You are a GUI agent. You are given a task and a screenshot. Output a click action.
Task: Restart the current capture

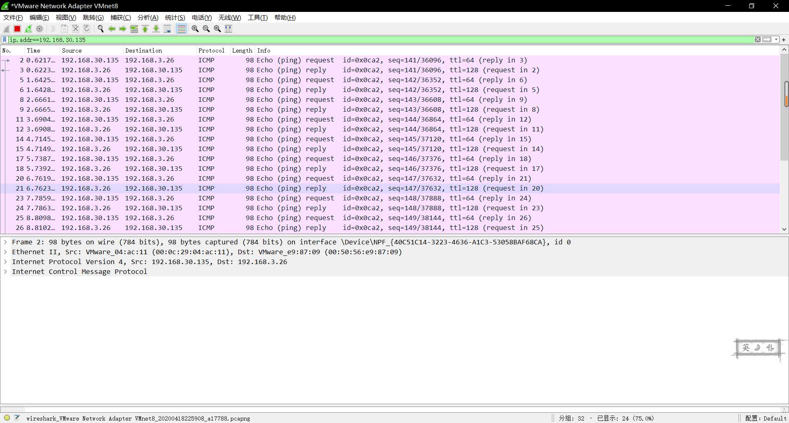coord(28,29)
